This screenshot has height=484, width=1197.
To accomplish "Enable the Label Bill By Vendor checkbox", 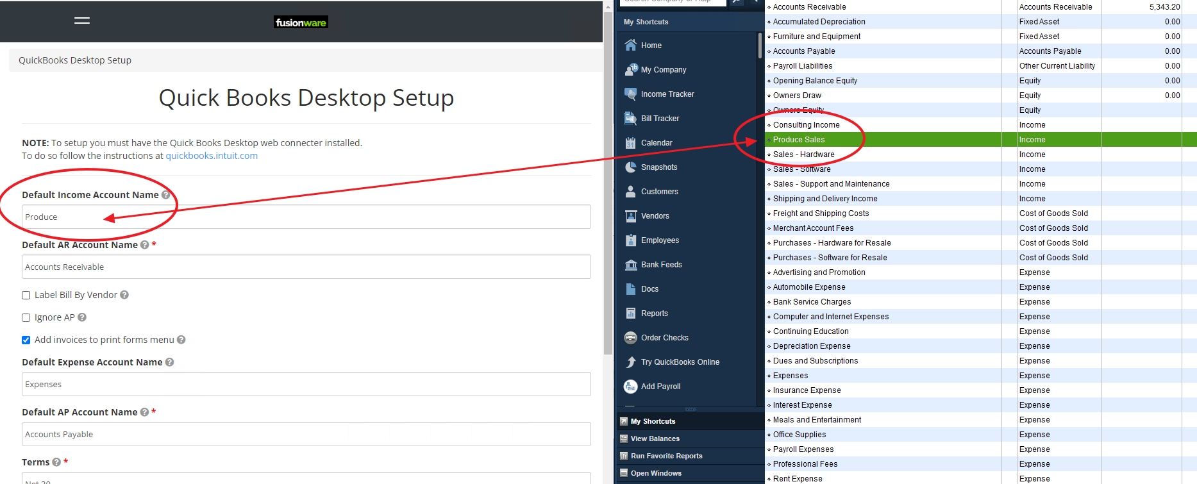I will pyautogui.click(x=26, y=295).
